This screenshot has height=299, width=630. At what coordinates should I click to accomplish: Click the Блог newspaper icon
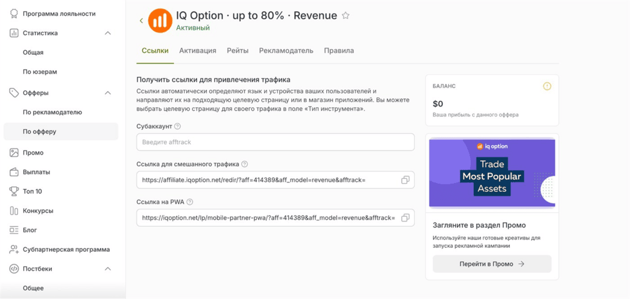[x=14, y=230]
